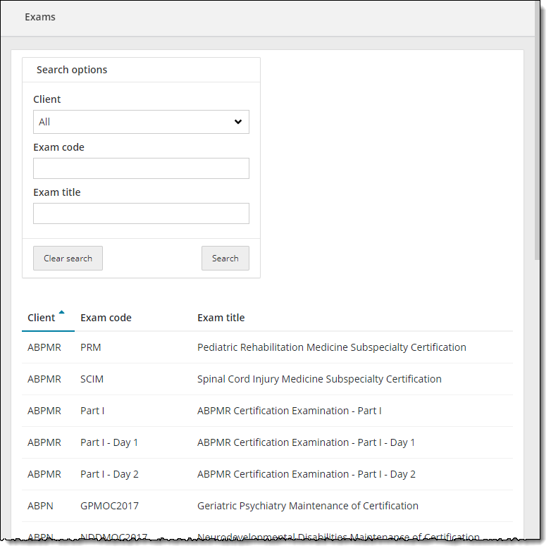
Task: Select the Geriatric Psychiatry Maintenance of Certification row
Action: (x=307, y=506)
